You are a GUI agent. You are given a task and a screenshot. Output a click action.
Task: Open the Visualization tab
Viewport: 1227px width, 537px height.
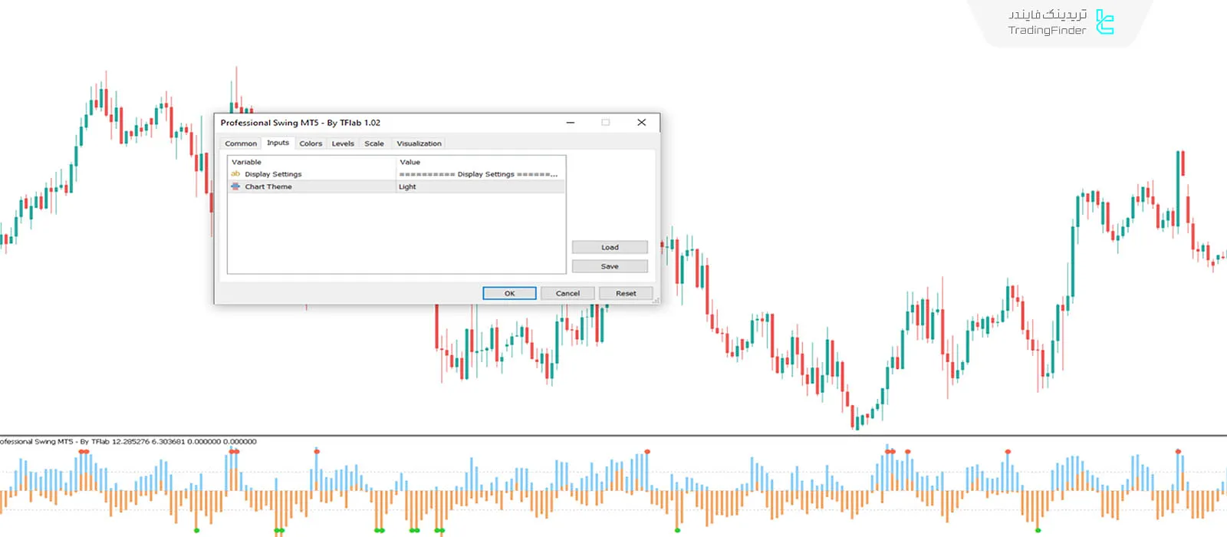pos(419,143)
